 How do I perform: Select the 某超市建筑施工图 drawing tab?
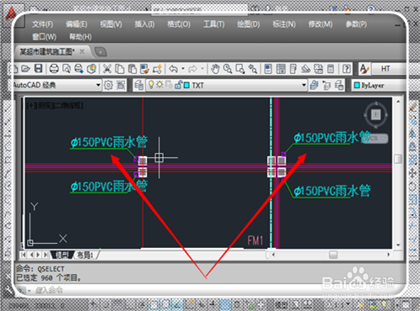(x=47, y=51)
